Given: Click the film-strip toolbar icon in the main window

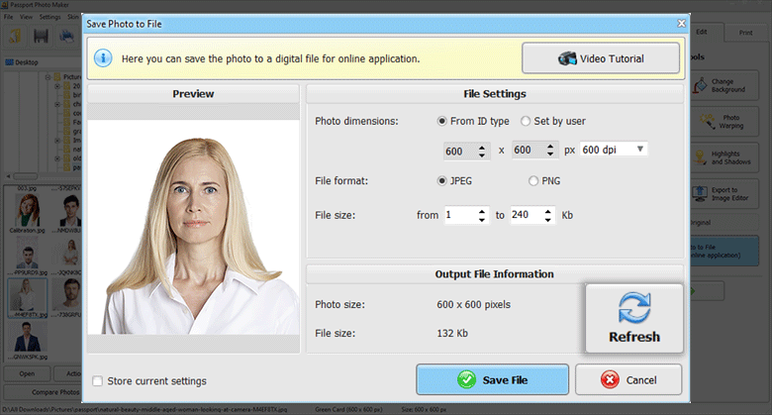Looking at the screenshot, I should pyautogui.click(x=41, y=36).
